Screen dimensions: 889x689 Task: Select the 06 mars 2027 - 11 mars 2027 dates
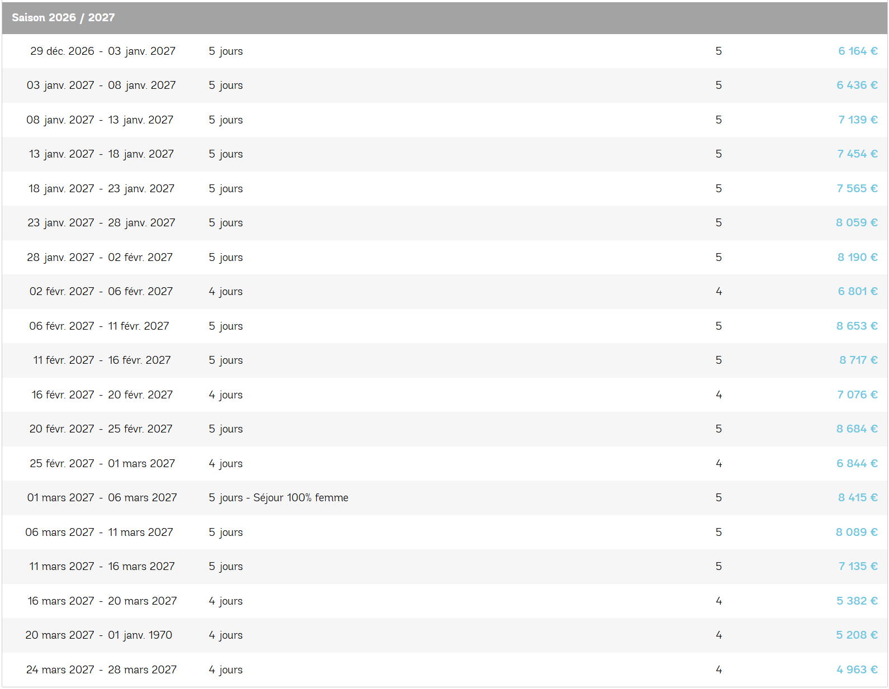(99, 533)
